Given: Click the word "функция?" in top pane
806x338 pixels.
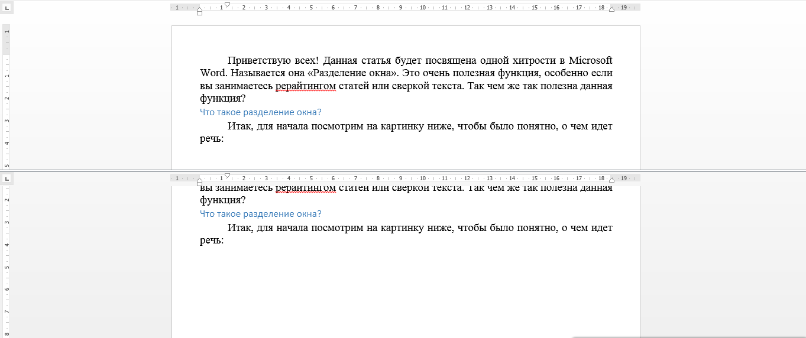Looking at the screenshot, I should (222, 99).
